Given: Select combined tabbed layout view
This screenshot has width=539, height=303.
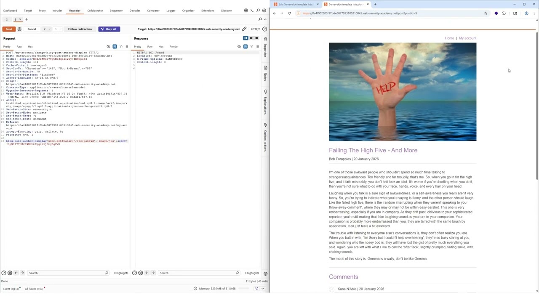Looking at the screenshot, I should [256, 38].
